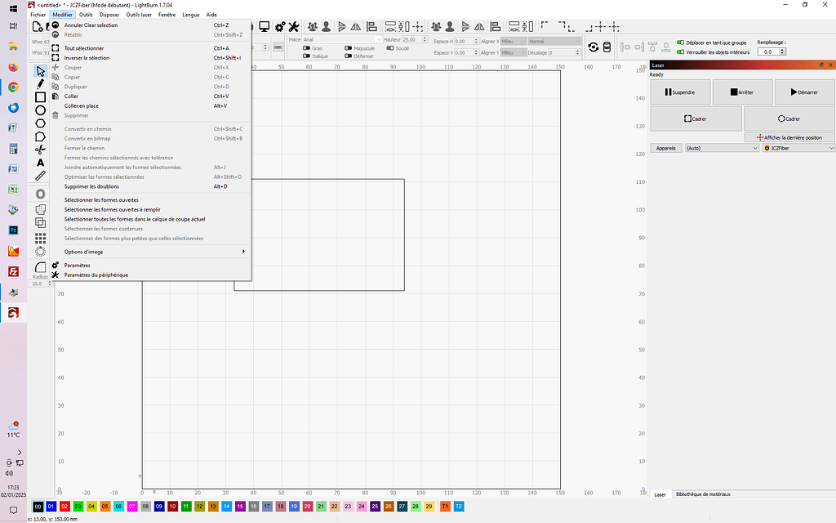Toggle the Italique switch
This screenshot has height=523, width=836.
tap(307, 56)
